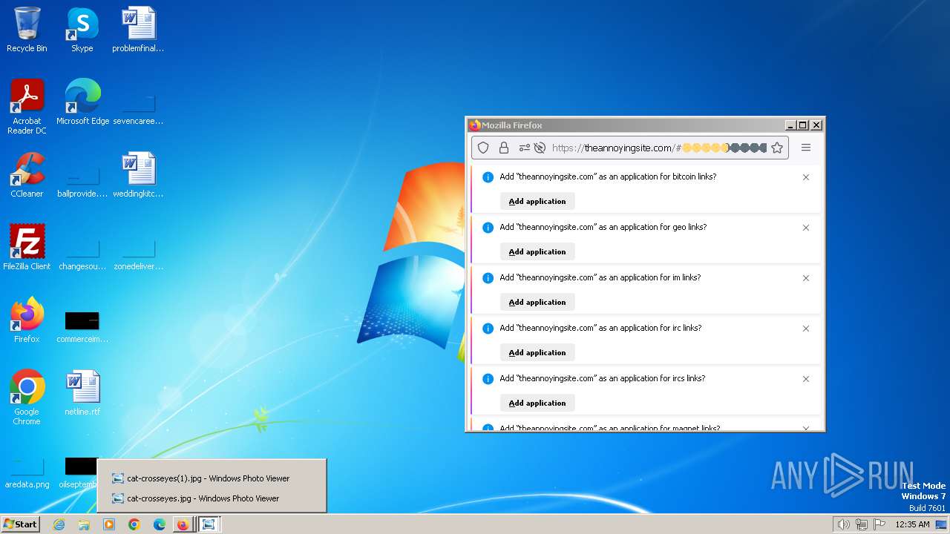Switch to cat-crosseyes(1).jpg Photo Viewer window
The image size is (950, 534).
212,478
